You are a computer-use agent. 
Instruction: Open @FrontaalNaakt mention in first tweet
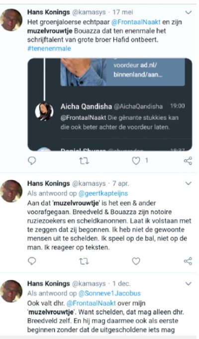click(x=136, y=22)
